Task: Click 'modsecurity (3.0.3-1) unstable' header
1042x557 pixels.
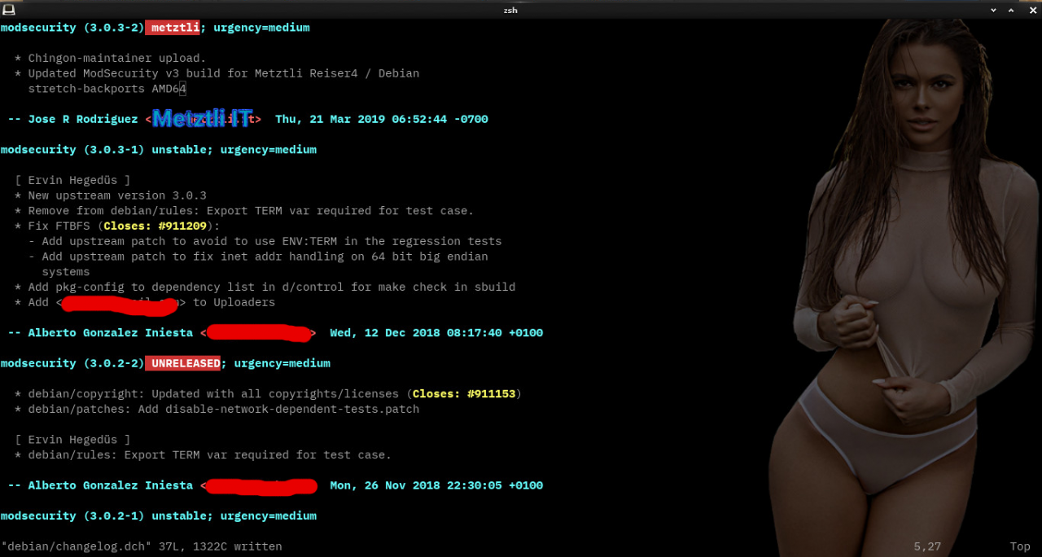Action: coord(158,150)
